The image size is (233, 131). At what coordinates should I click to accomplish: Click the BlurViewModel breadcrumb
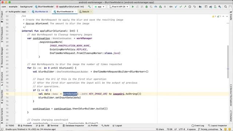pyautogui.click(x=44, y=7)
